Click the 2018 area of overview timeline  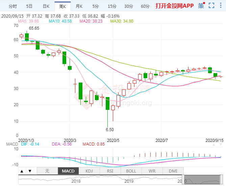coord(76,181)
